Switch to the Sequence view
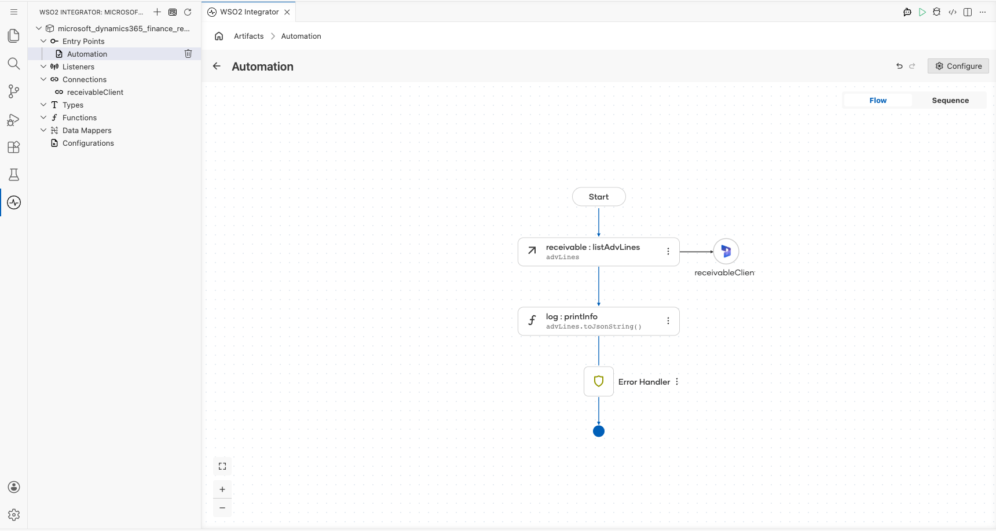Viewport: 996px width, 531px height. 950,100
